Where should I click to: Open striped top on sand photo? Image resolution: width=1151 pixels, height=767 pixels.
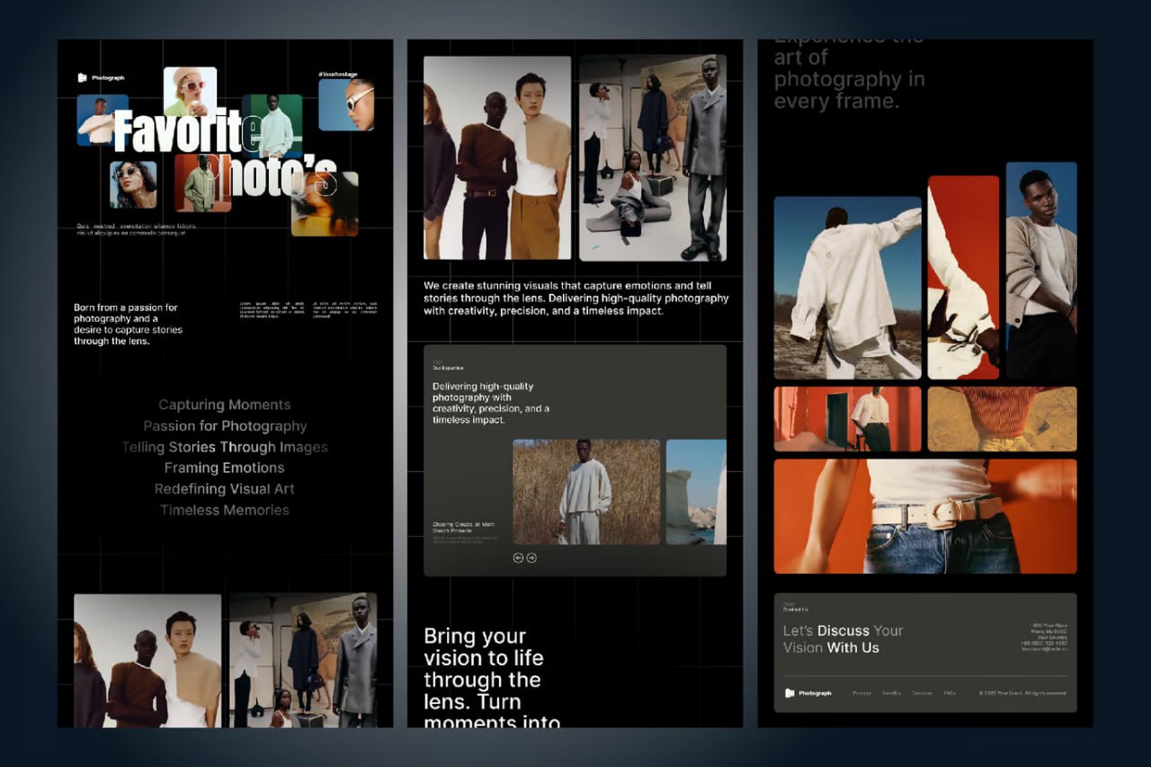point(1003,419)
